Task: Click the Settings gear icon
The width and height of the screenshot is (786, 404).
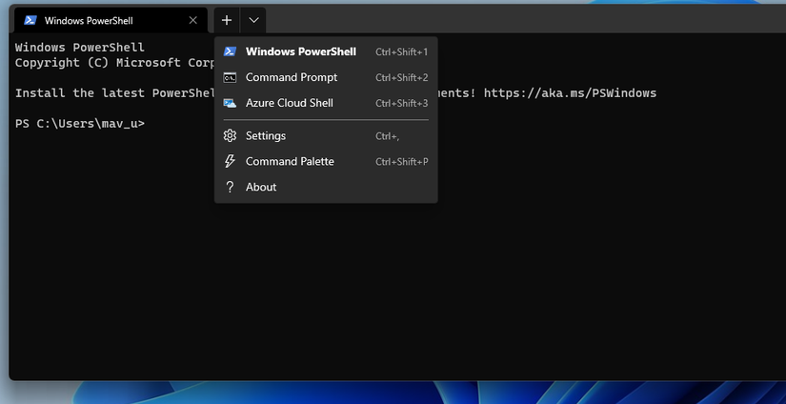Action: coord(230,136)
